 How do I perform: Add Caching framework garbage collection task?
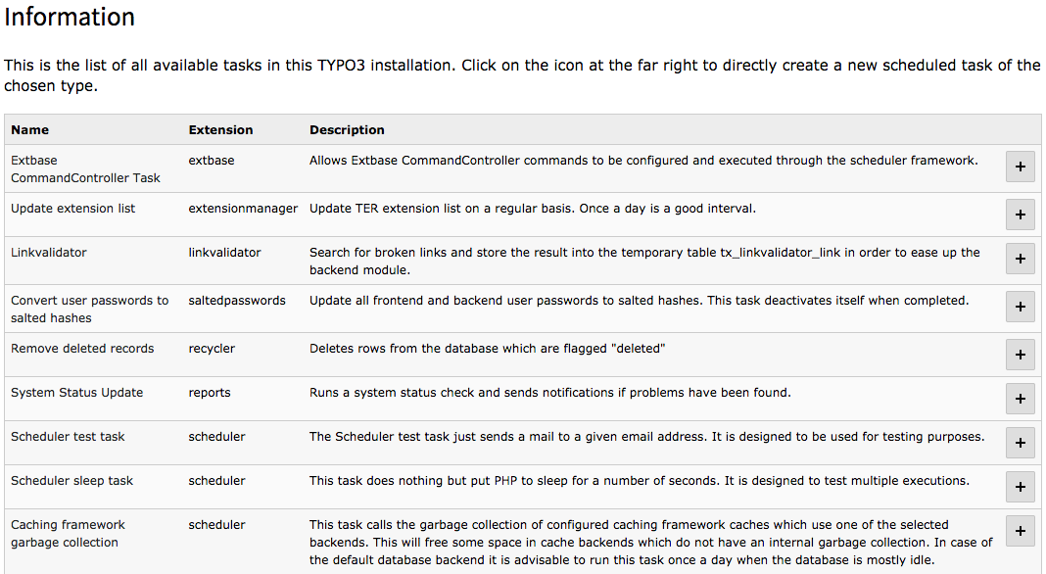[x=1020, y=531]
